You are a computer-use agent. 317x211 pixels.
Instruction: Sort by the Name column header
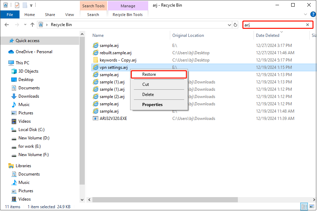point(98,35)
